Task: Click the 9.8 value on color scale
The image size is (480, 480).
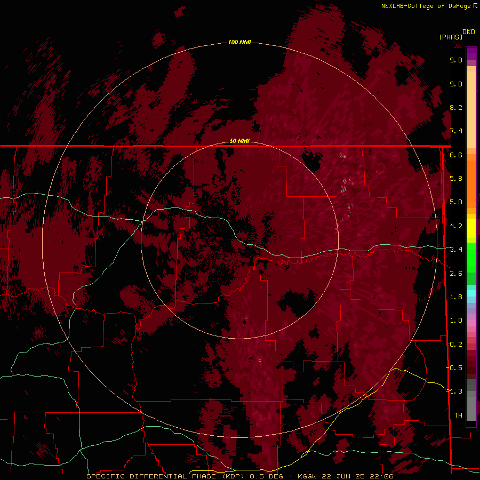Action: tap(456, 60)
